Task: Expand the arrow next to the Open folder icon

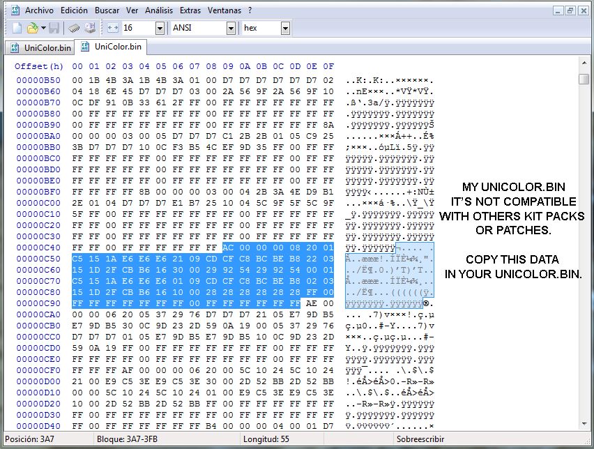Action: point(43,28)
